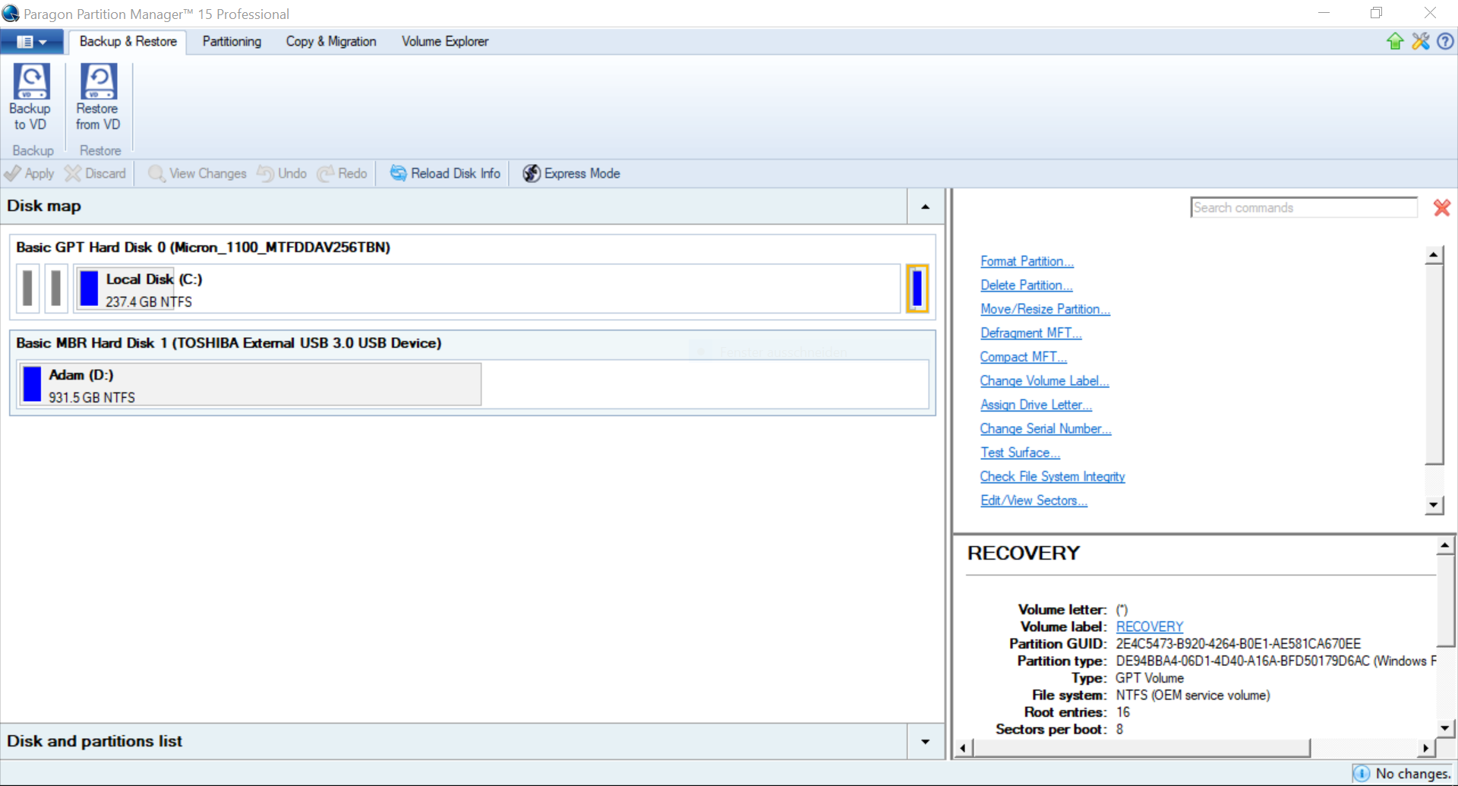Click the green up-arrow home icon

[1395, 42]
